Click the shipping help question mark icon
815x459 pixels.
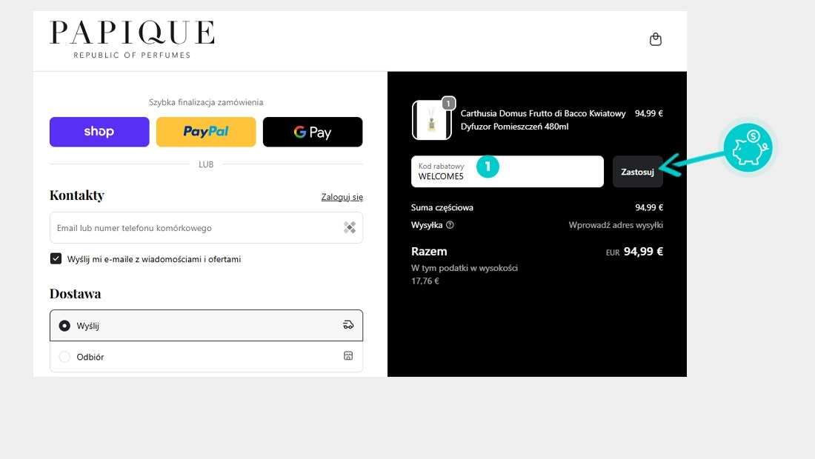tap(450, 225)
